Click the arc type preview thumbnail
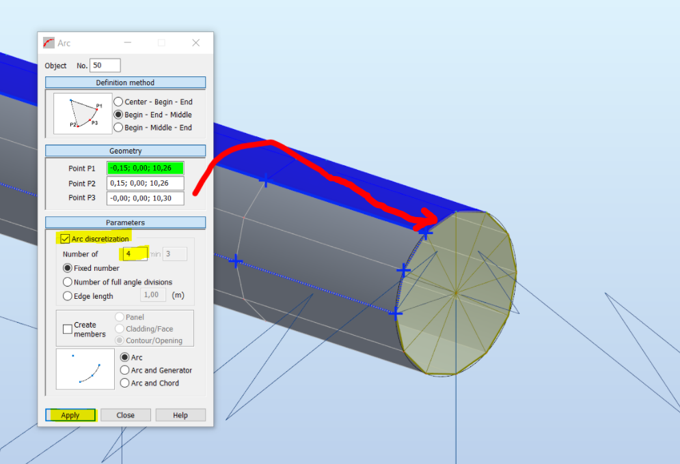This screenshot has height=464, width=680. point(85,368)
